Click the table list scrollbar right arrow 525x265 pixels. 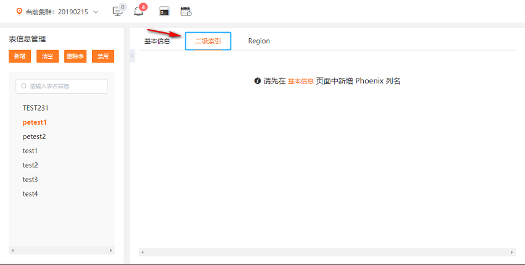tap(111, 250)
